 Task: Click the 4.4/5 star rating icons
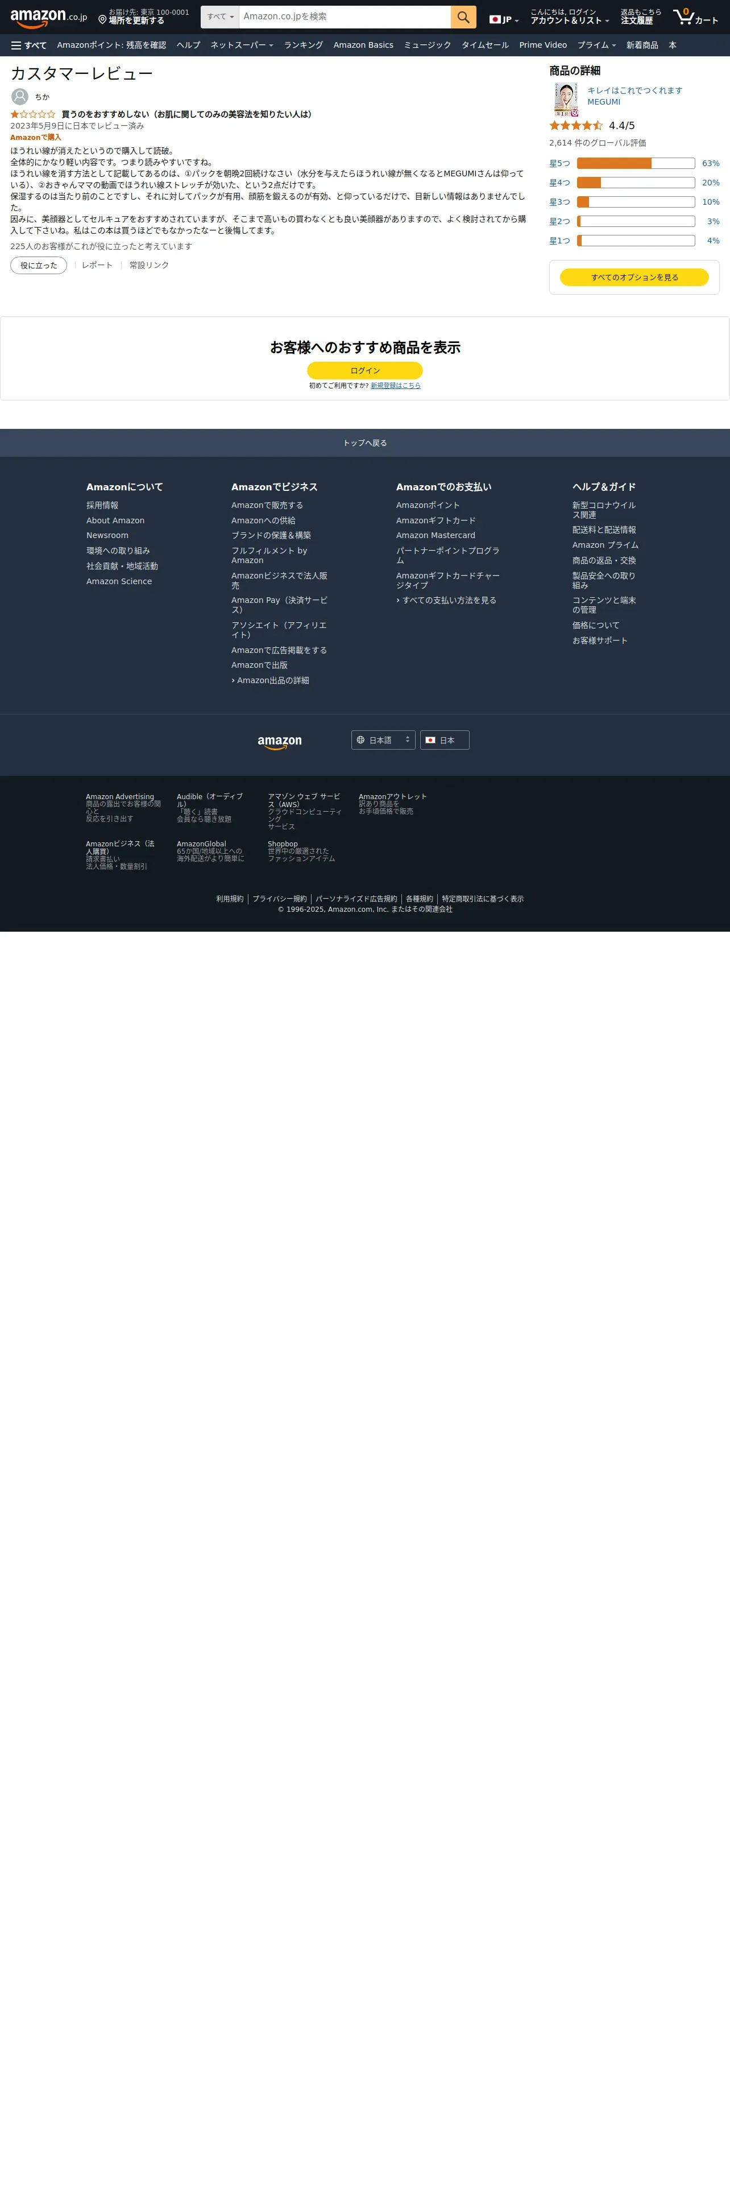[x=576, y=125]
